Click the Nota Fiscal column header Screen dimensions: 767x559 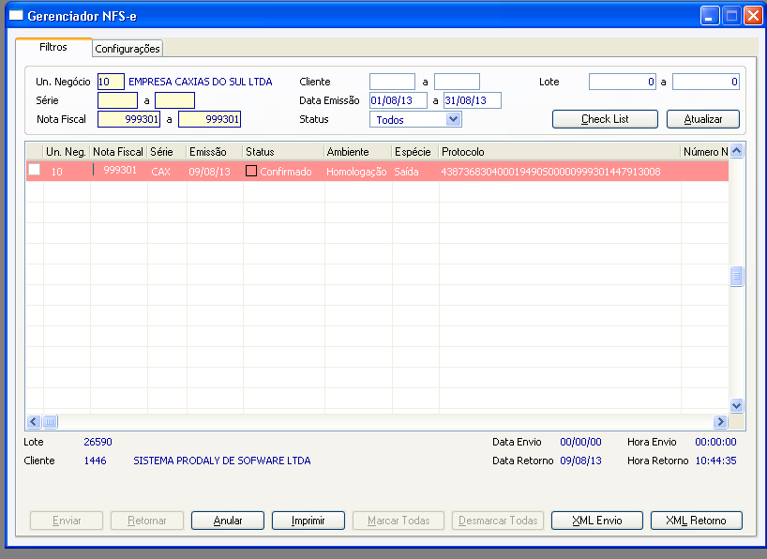click(118, 152)
